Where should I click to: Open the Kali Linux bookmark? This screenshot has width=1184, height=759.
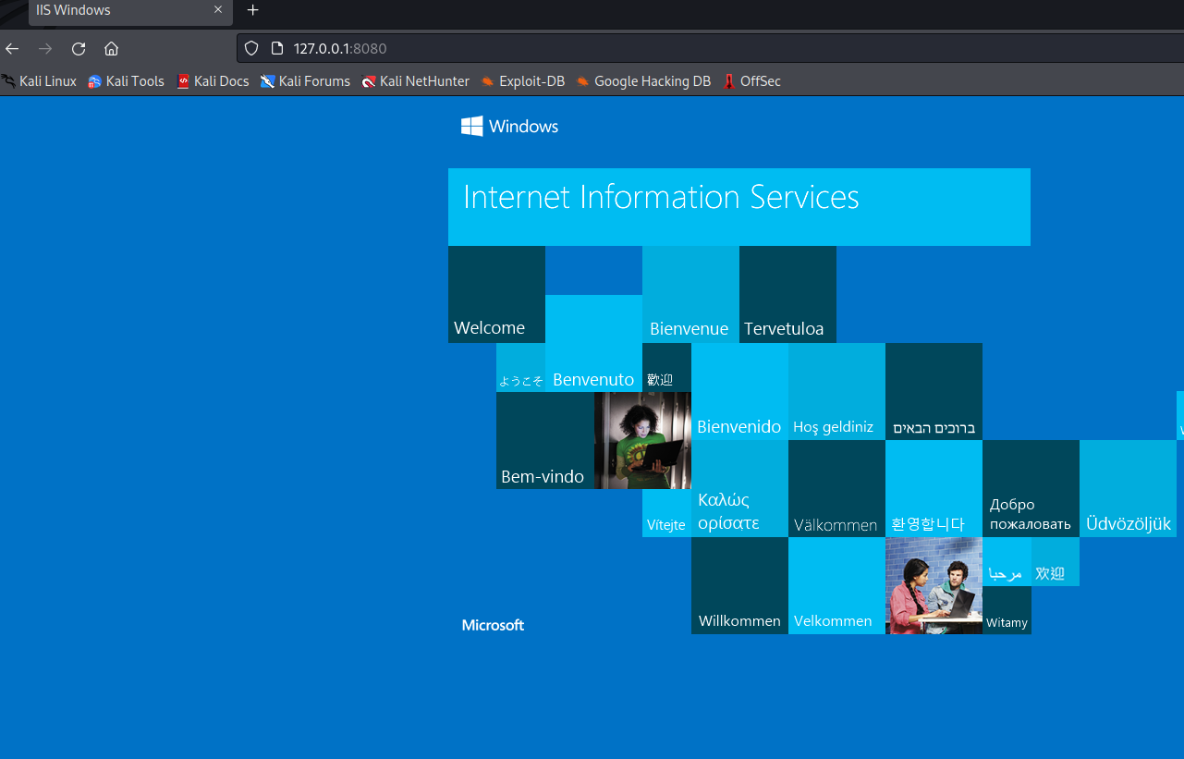pos(39,81)
